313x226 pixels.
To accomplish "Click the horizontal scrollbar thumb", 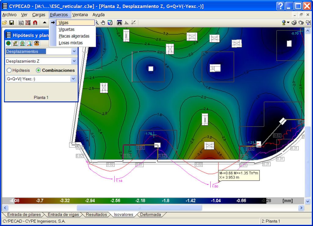I will 139,208.
